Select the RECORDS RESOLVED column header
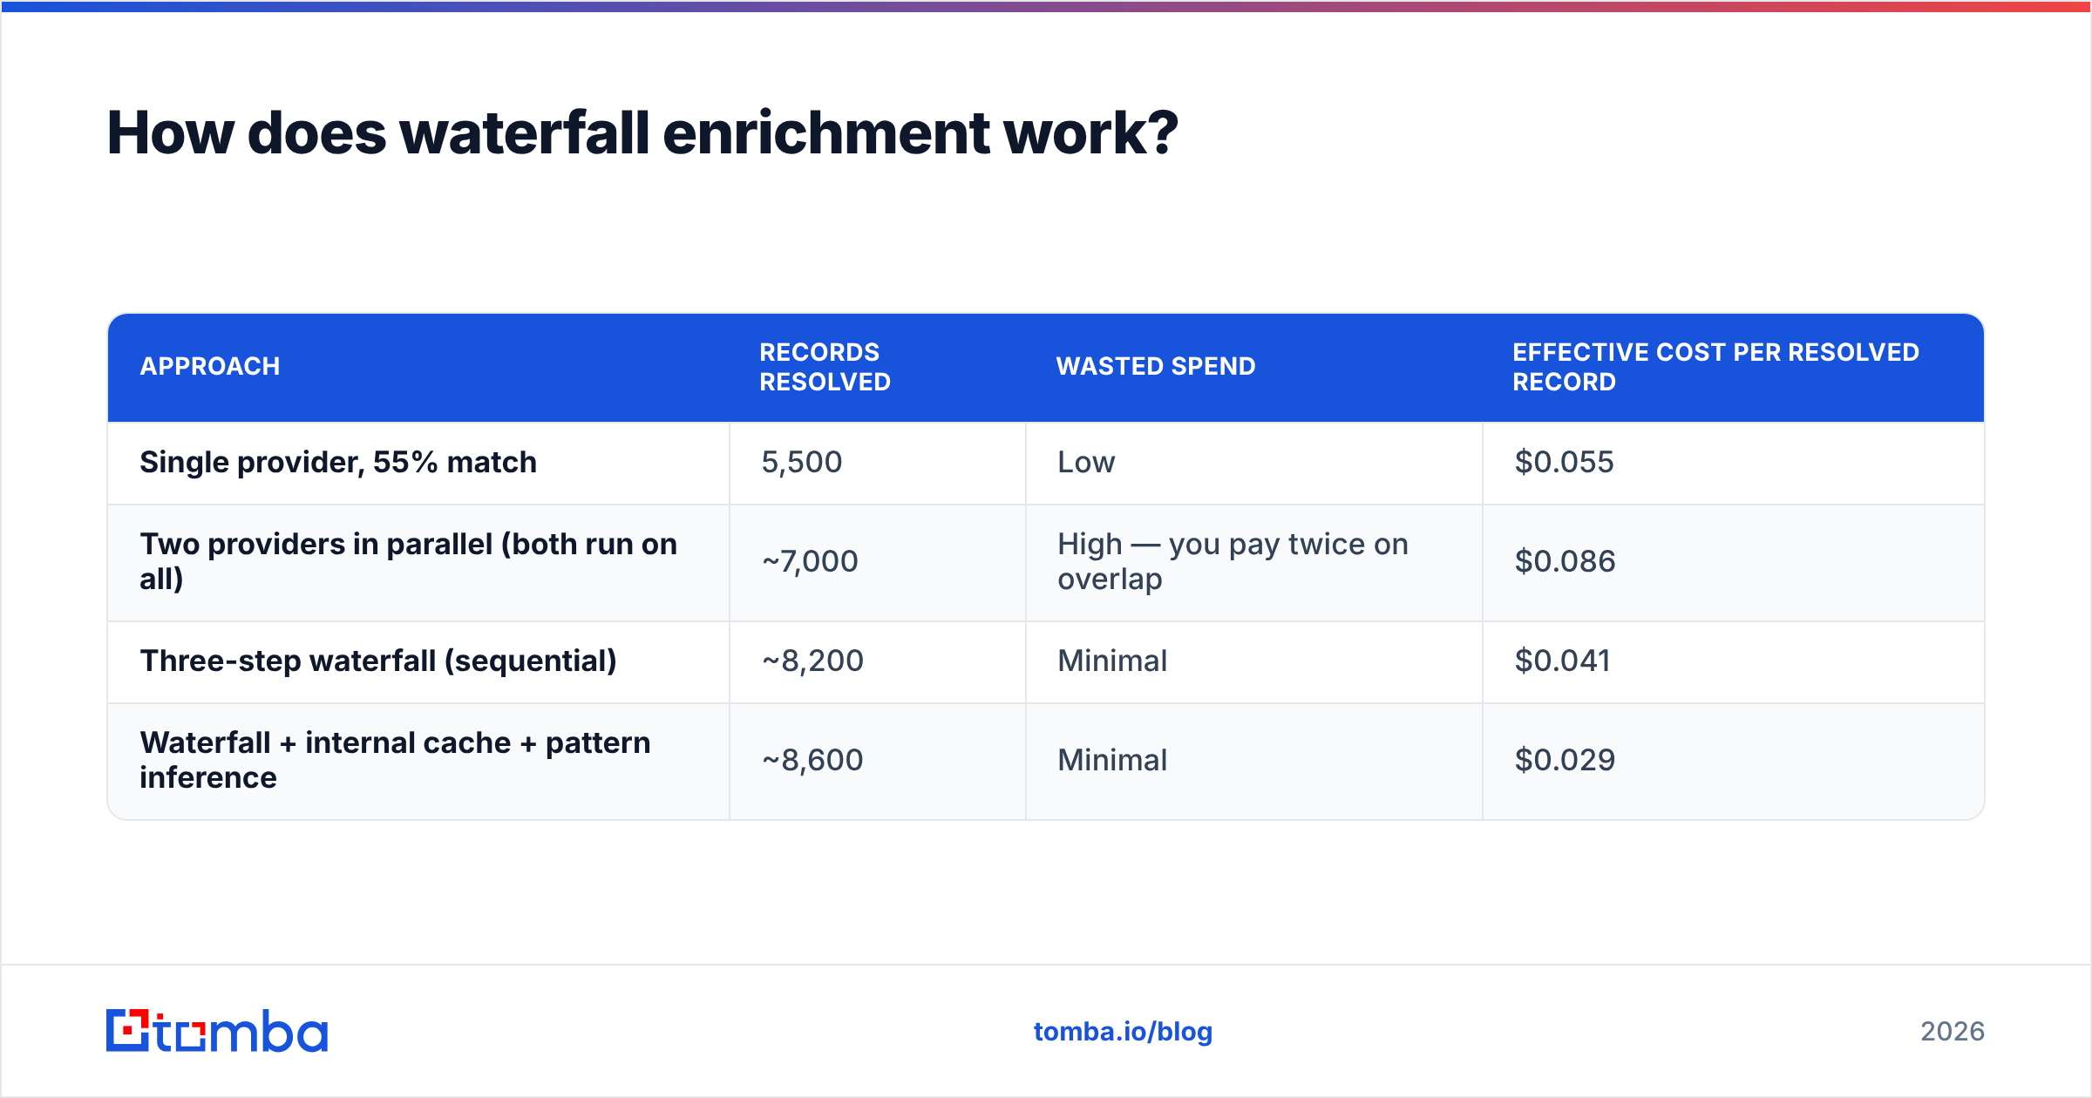This screenshot has width=2092, height=1098. [x=825, y=367]
